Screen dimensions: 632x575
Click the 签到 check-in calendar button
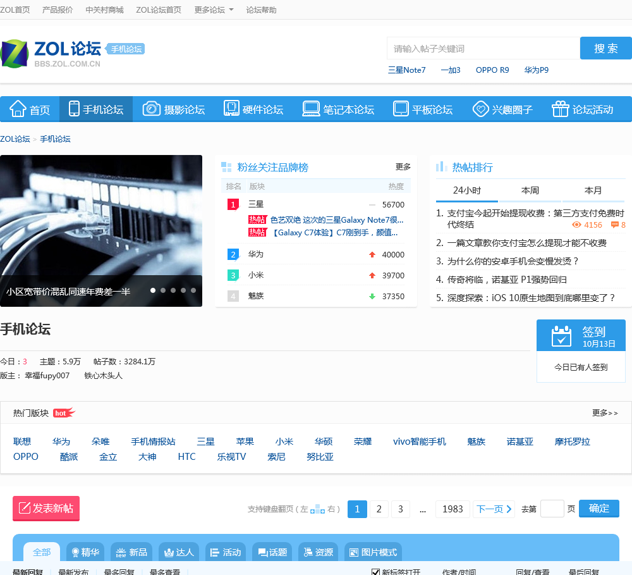581,336
